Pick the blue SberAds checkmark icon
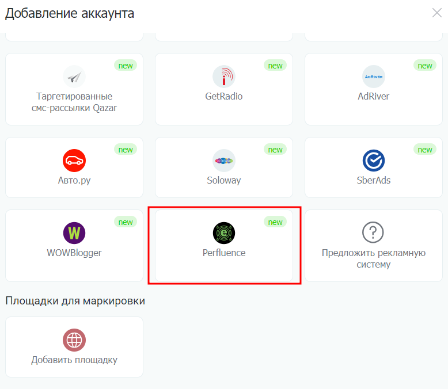 [x=374, y=161]
